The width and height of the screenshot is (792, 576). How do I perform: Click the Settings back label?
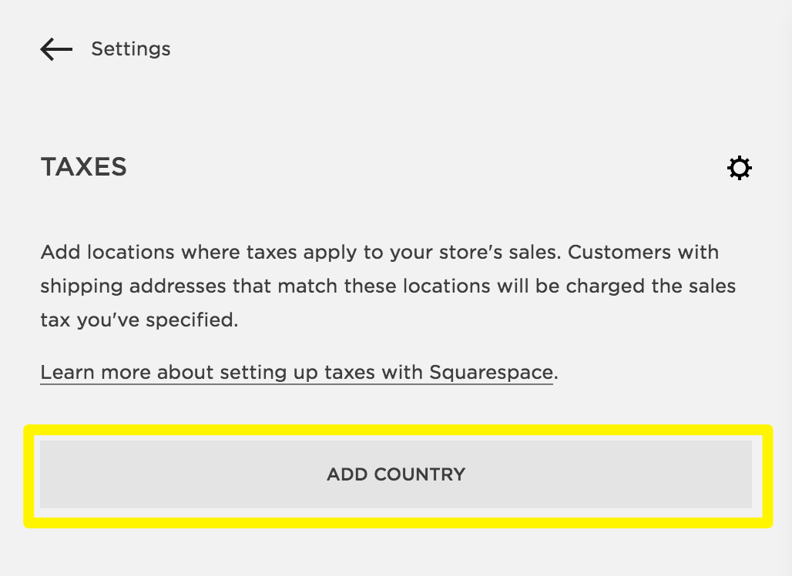(x=130, y=49)
